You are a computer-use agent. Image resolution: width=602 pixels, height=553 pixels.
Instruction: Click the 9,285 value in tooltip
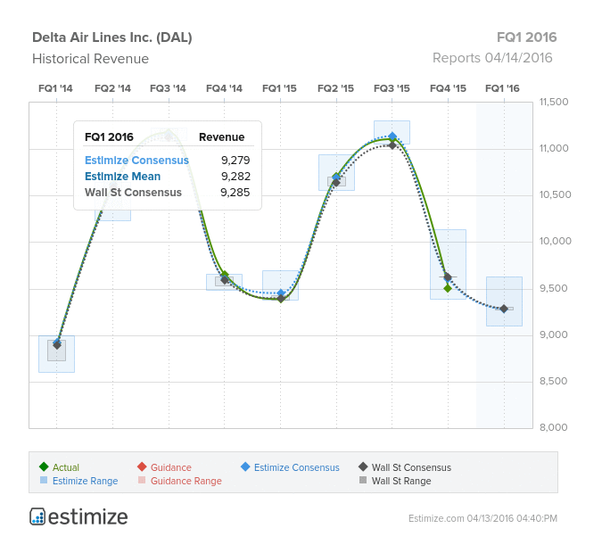point(235,193)
